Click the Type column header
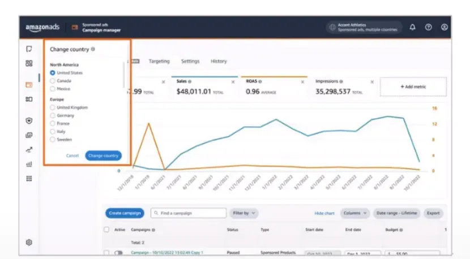 tap(264, 230)
